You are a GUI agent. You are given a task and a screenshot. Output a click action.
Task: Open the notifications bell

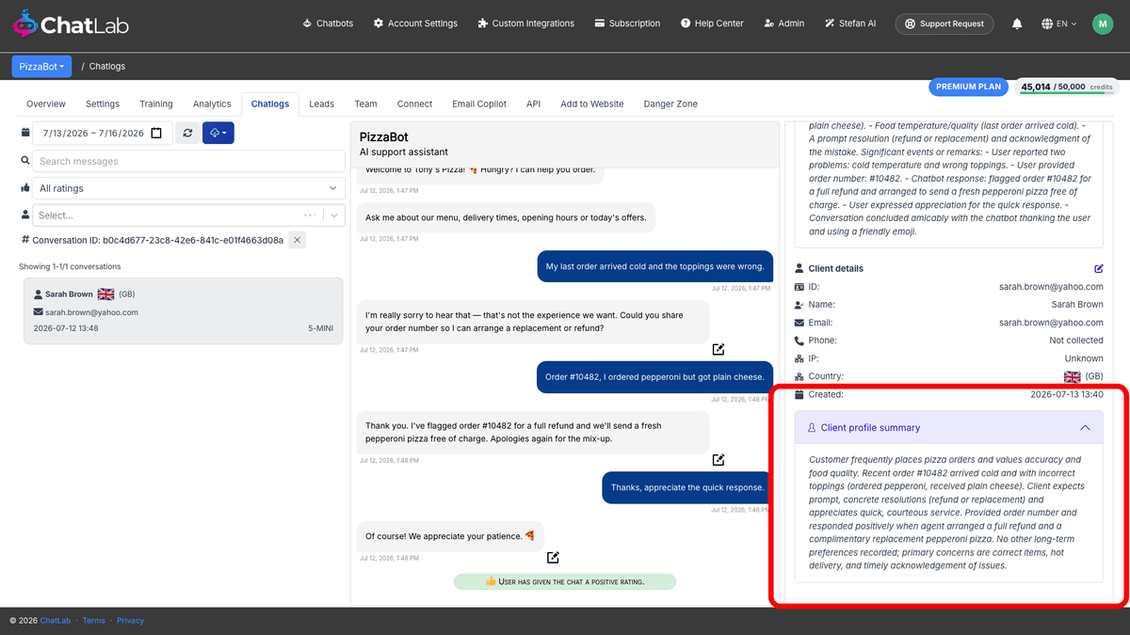point(1017,24)
